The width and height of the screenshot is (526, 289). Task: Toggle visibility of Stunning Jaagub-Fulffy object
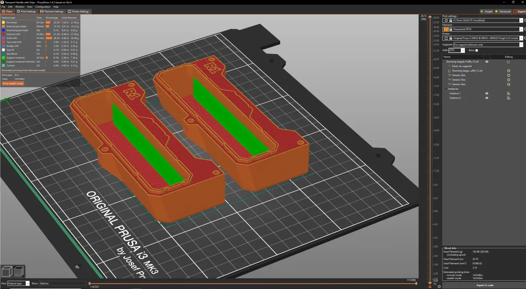pyautogui.click(x=487, y=62)
